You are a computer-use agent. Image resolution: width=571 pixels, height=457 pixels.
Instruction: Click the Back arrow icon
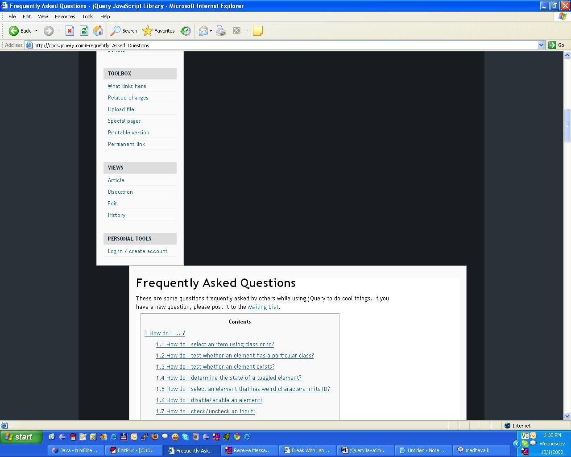coord(14,31)
